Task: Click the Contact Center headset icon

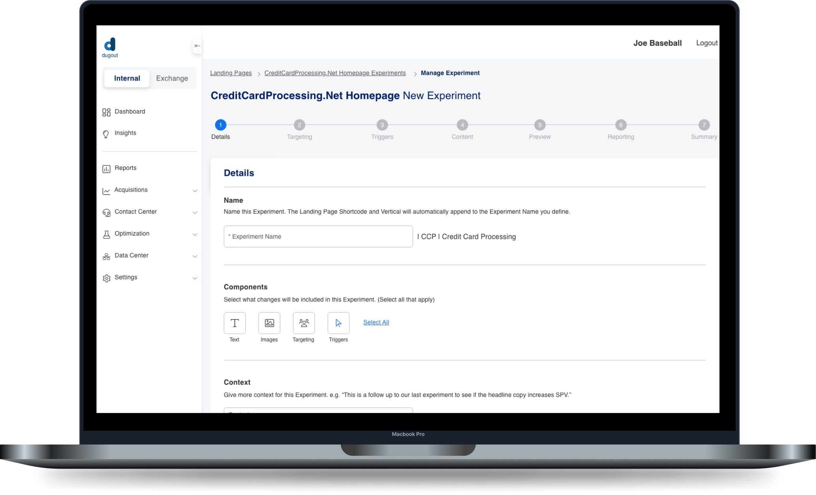Action: 106,213
